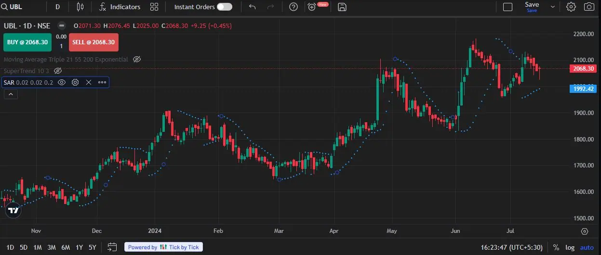Undo the last chart action
The height and width of the screenshot is (255, 601).
(252, 7)
